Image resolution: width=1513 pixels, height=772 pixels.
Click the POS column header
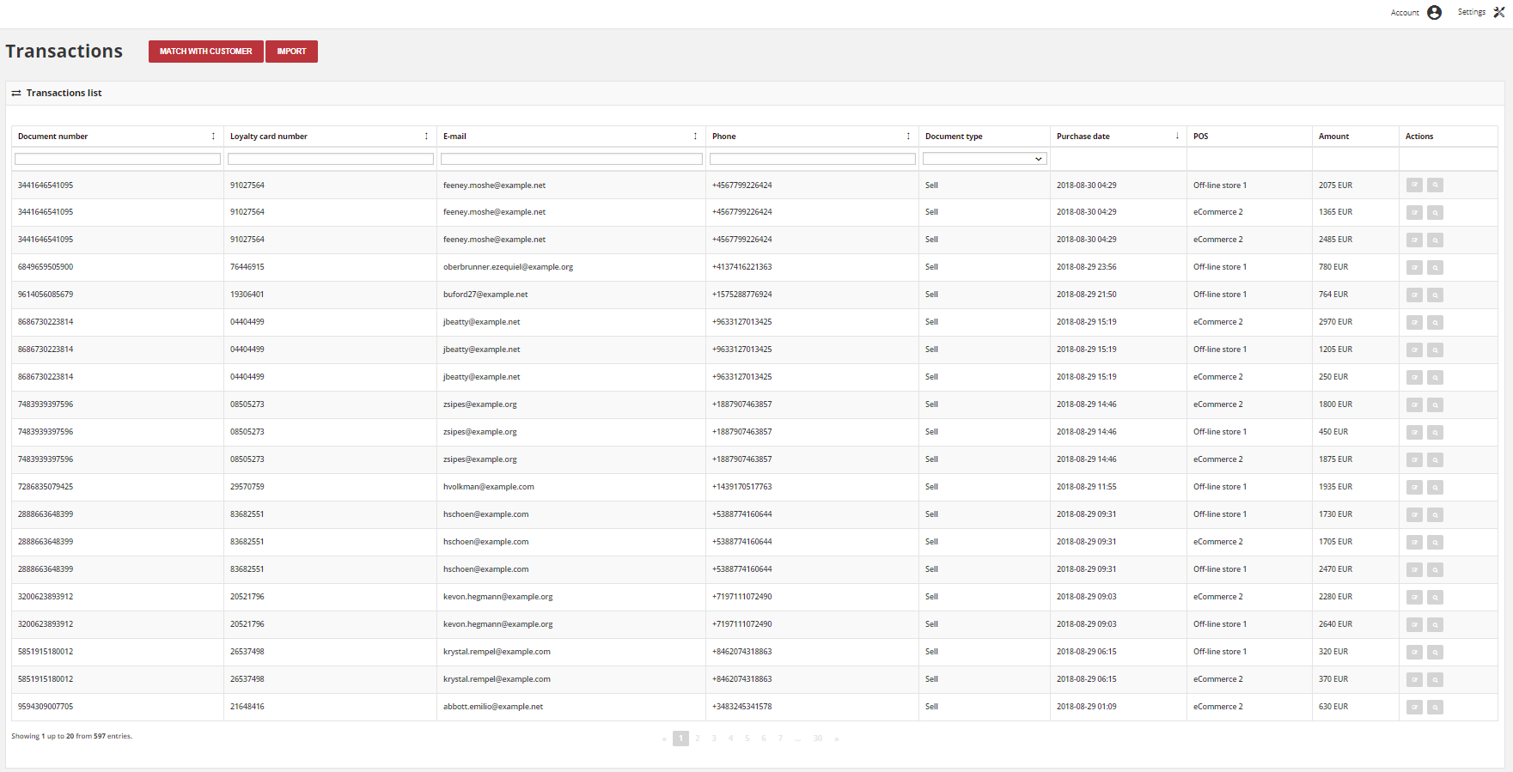tap(1200, 137)
